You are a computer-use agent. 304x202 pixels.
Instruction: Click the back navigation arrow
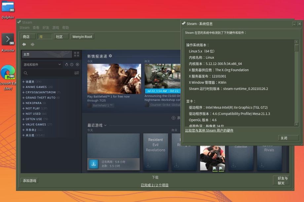[x=24, y=44]
